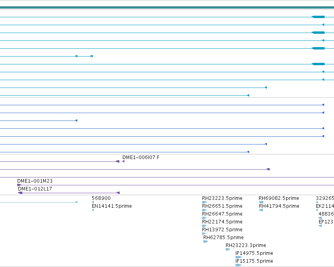The width and height of the screenshot is (334, 267).
Task: Click the RH69082.5prime label
Action: tap(279, 198)
